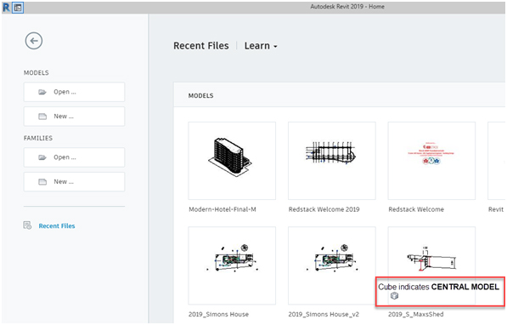Click folder icon in Models Open button
The width and height of the screenshot is (507, 325).
(42, 92)
